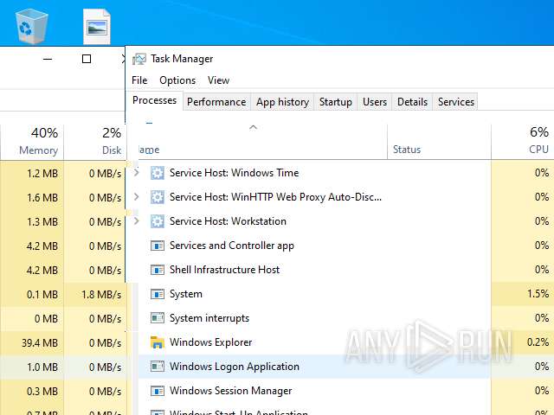Image resolution: width=554 pixels, height=415 pixels.
Task: Open the image file desktop icon
Action: click(97, 27)
